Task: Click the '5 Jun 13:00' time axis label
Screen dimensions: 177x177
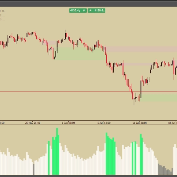Action: click(104, 123)
